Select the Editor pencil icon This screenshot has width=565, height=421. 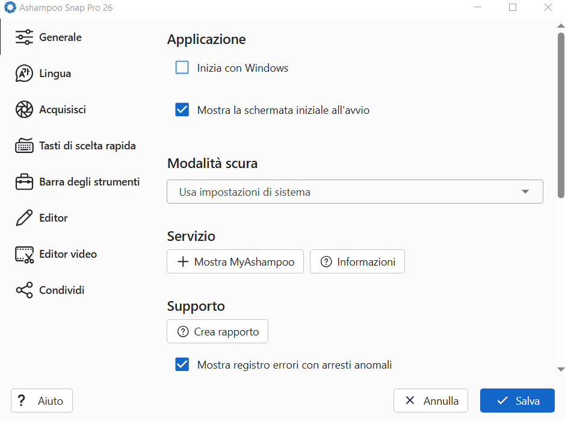tap(24, 218)
